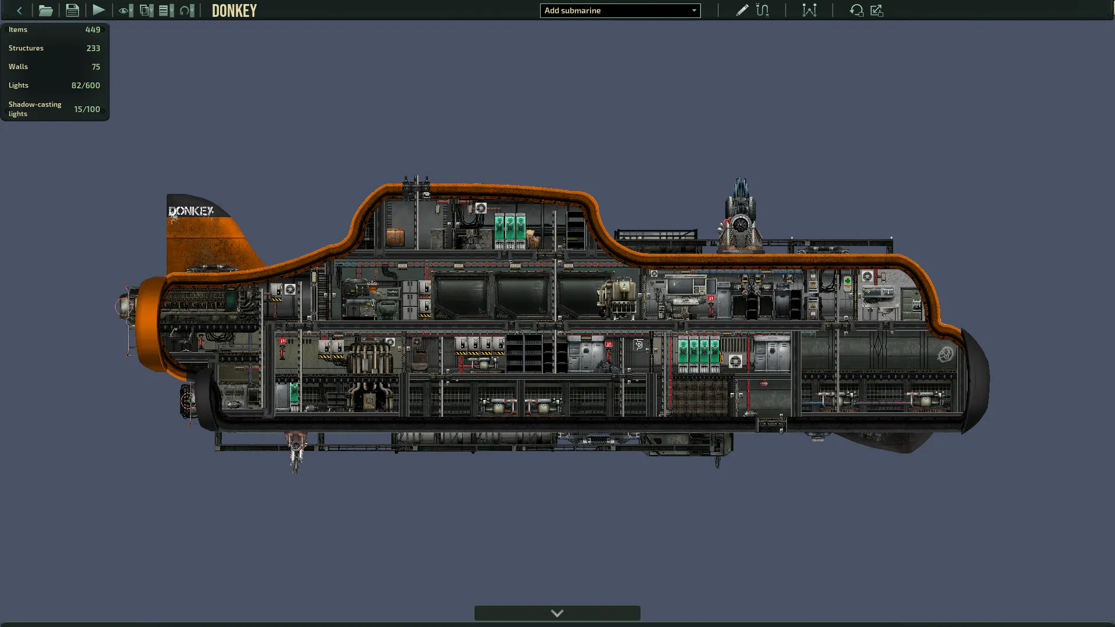Image resolution: width=1115 pixels, height=627 pixels.
Task: Expand bottom panel with chevron button
Action: (x=557, y=613)
